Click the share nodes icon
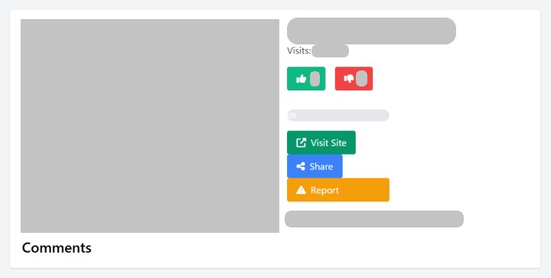Image resolution: width=551 pixels, height=278 pixels. point(301,166)
